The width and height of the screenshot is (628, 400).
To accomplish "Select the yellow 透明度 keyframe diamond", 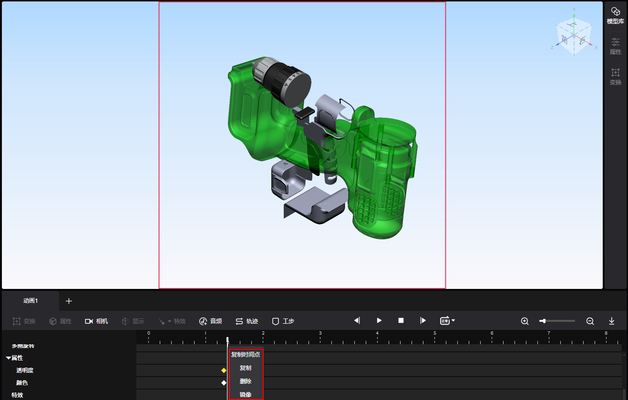I will point(224,370).
